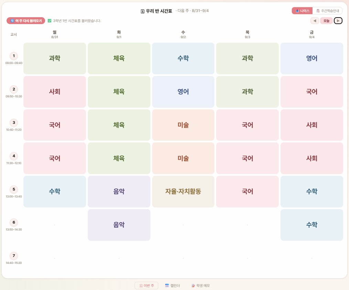Screen dimensions: 349x290
Task: Open Tuesday period 1 체육 cell
Action: coord(119,58)
